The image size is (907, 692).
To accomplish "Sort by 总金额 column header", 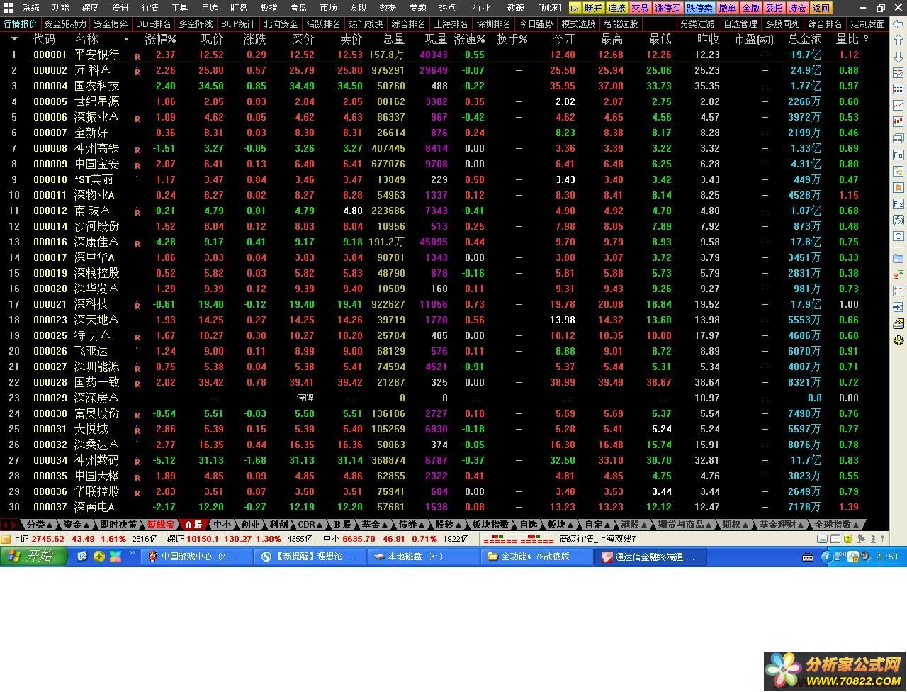I will [x=805, y=39].
